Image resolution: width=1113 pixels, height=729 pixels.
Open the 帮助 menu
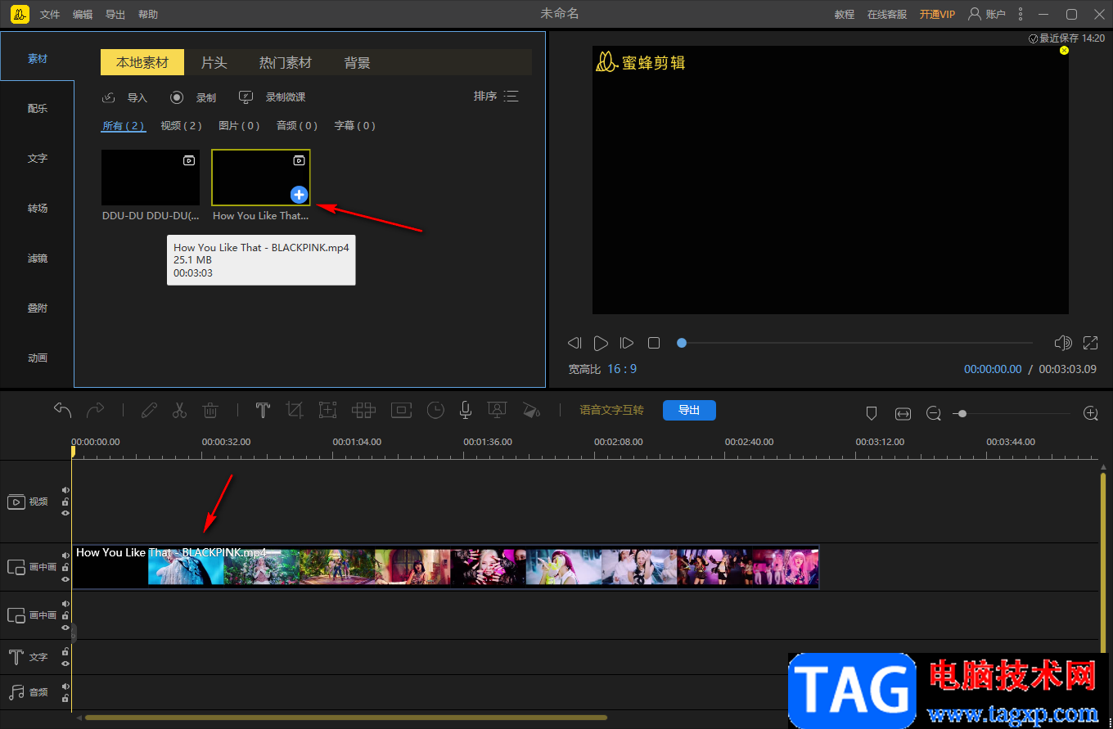pyautogui.click(x=148, y=15)
